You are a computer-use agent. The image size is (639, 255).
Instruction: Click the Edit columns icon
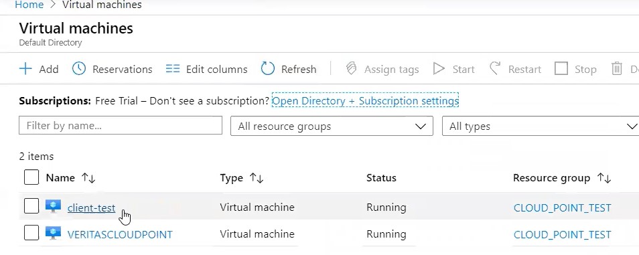click(173, 69)
